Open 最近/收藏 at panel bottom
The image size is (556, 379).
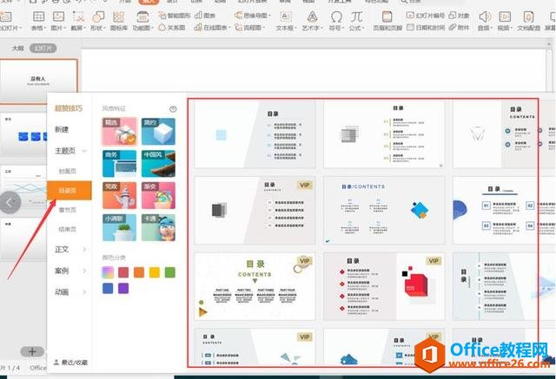(71, 362)
